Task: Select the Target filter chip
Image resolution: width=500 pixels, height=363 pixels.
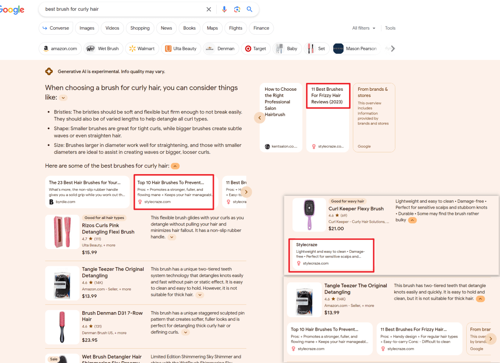Action: point(256,49)
